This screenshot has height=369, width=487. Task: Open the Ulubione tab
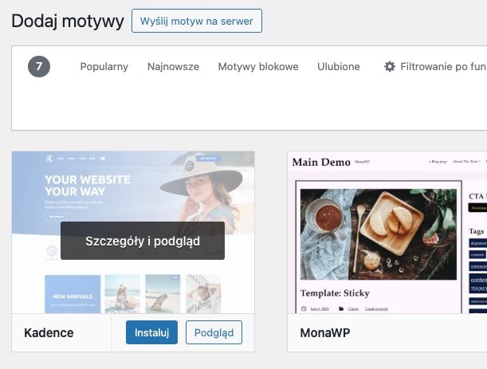[x=339, y=66]
